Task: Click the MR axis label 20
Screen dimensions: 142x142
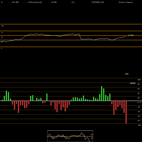Action: 139,98
